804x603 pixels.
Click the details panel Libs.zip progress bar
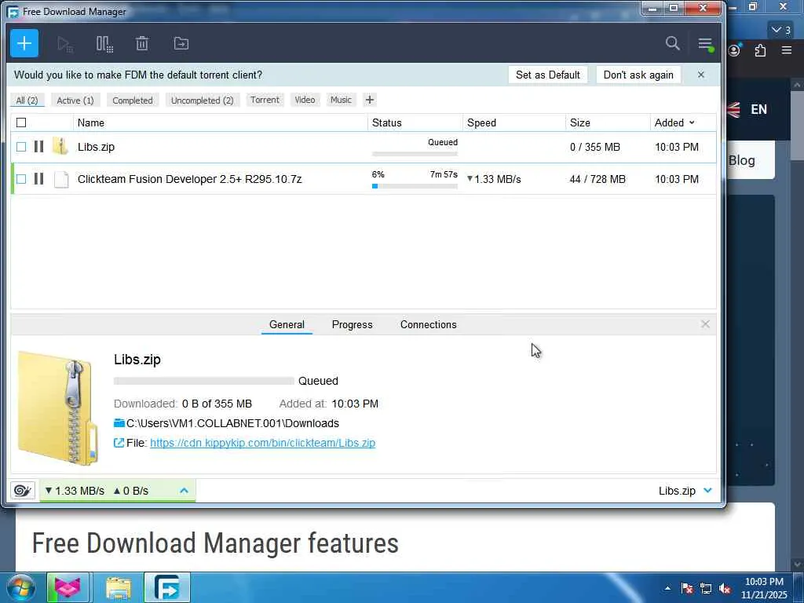203,381
